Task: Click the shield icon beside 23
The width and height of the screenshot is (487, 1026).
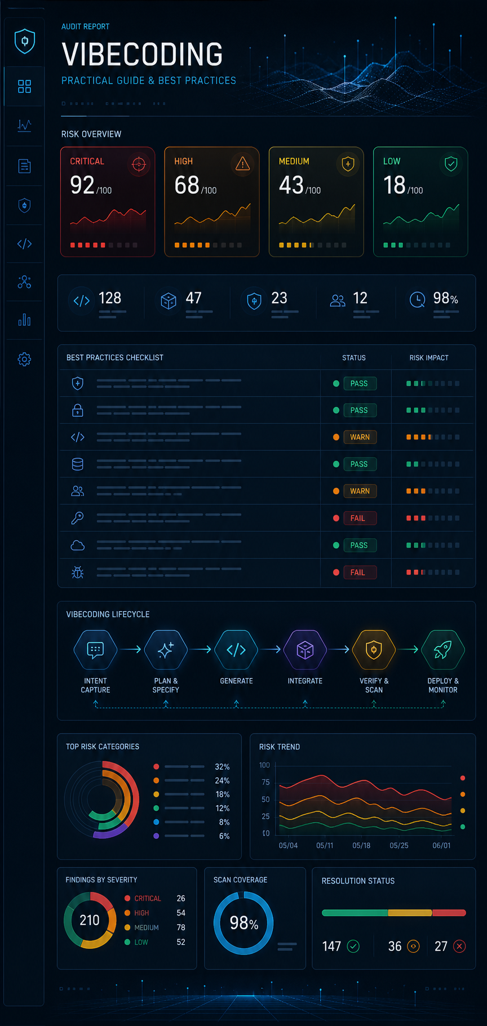Action: click(x=254, y=301)
